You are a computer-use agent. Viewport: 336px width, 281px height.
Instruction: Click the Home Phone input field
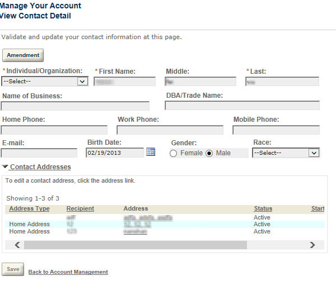click(x=54, y=130)
